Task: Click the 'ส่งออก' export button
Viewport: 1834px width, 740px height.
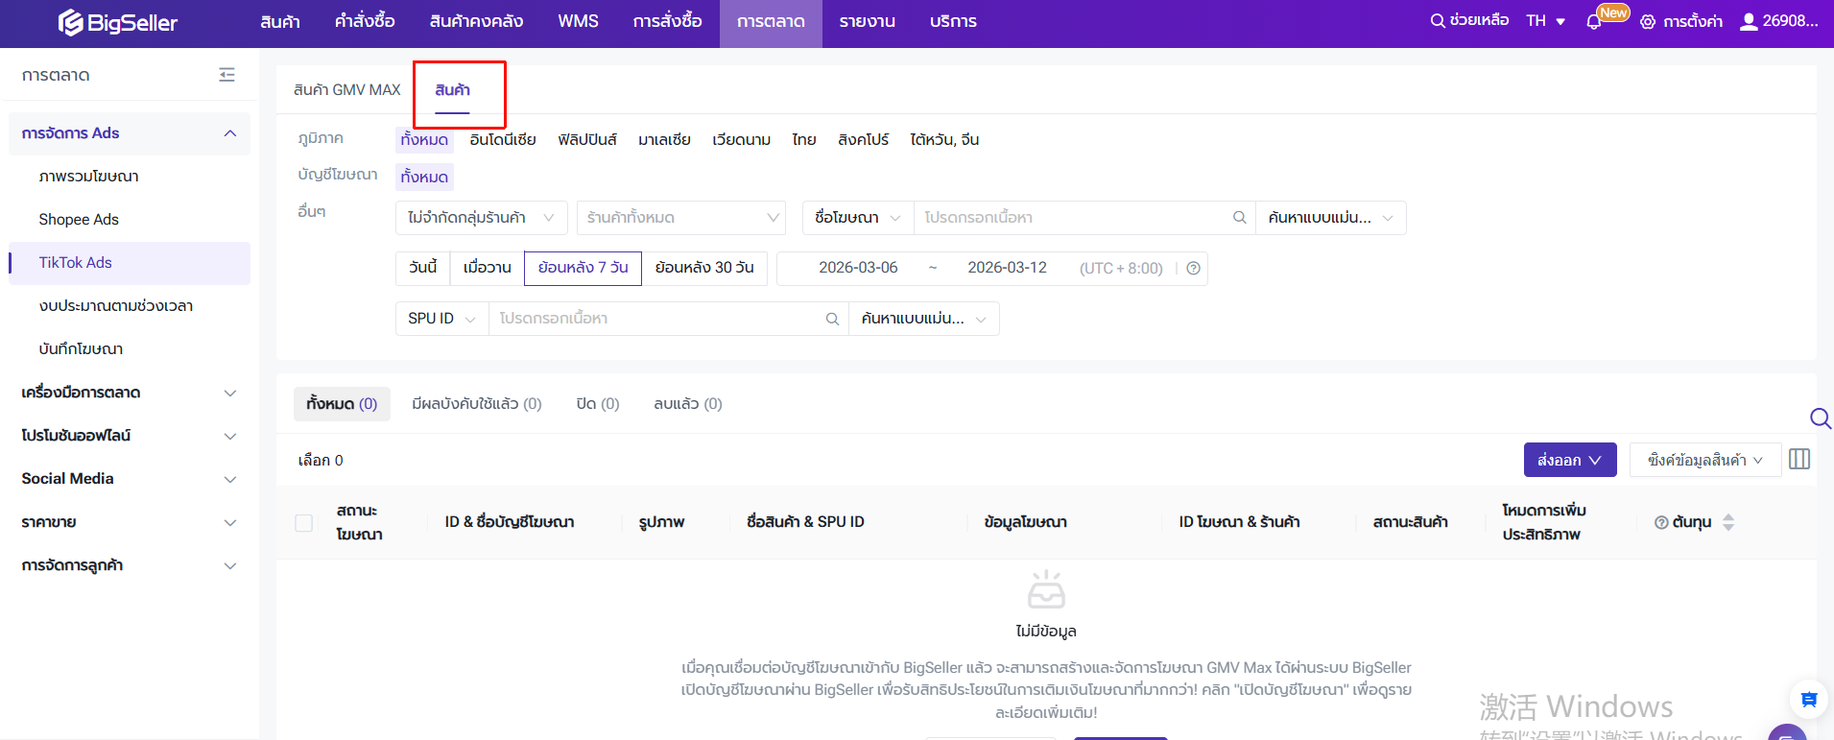Action: [1569, 460]
